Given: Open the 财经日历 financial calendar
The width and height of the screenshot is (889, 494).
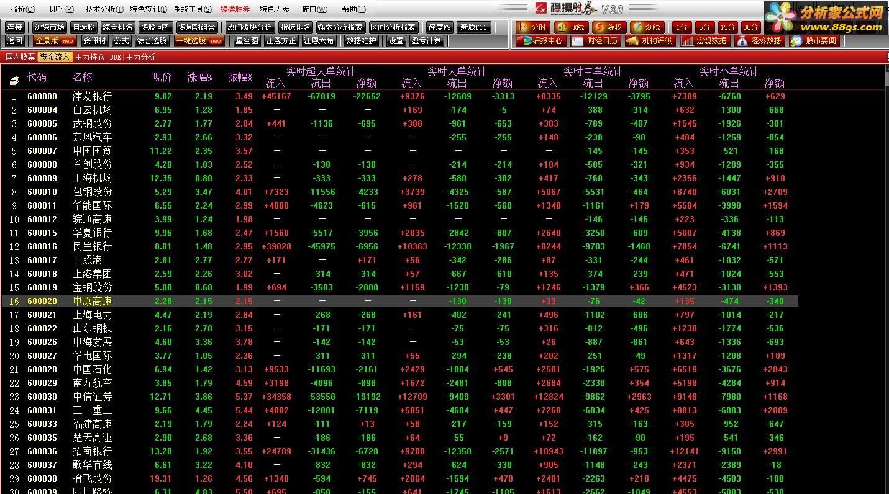Looking at the screenshot, I should click(595, 41).
